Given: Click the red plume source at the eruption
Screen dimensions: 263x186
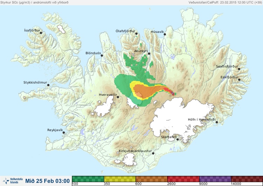Looking at the screenshot, I should pyautogui.click(x=169, y=91).
